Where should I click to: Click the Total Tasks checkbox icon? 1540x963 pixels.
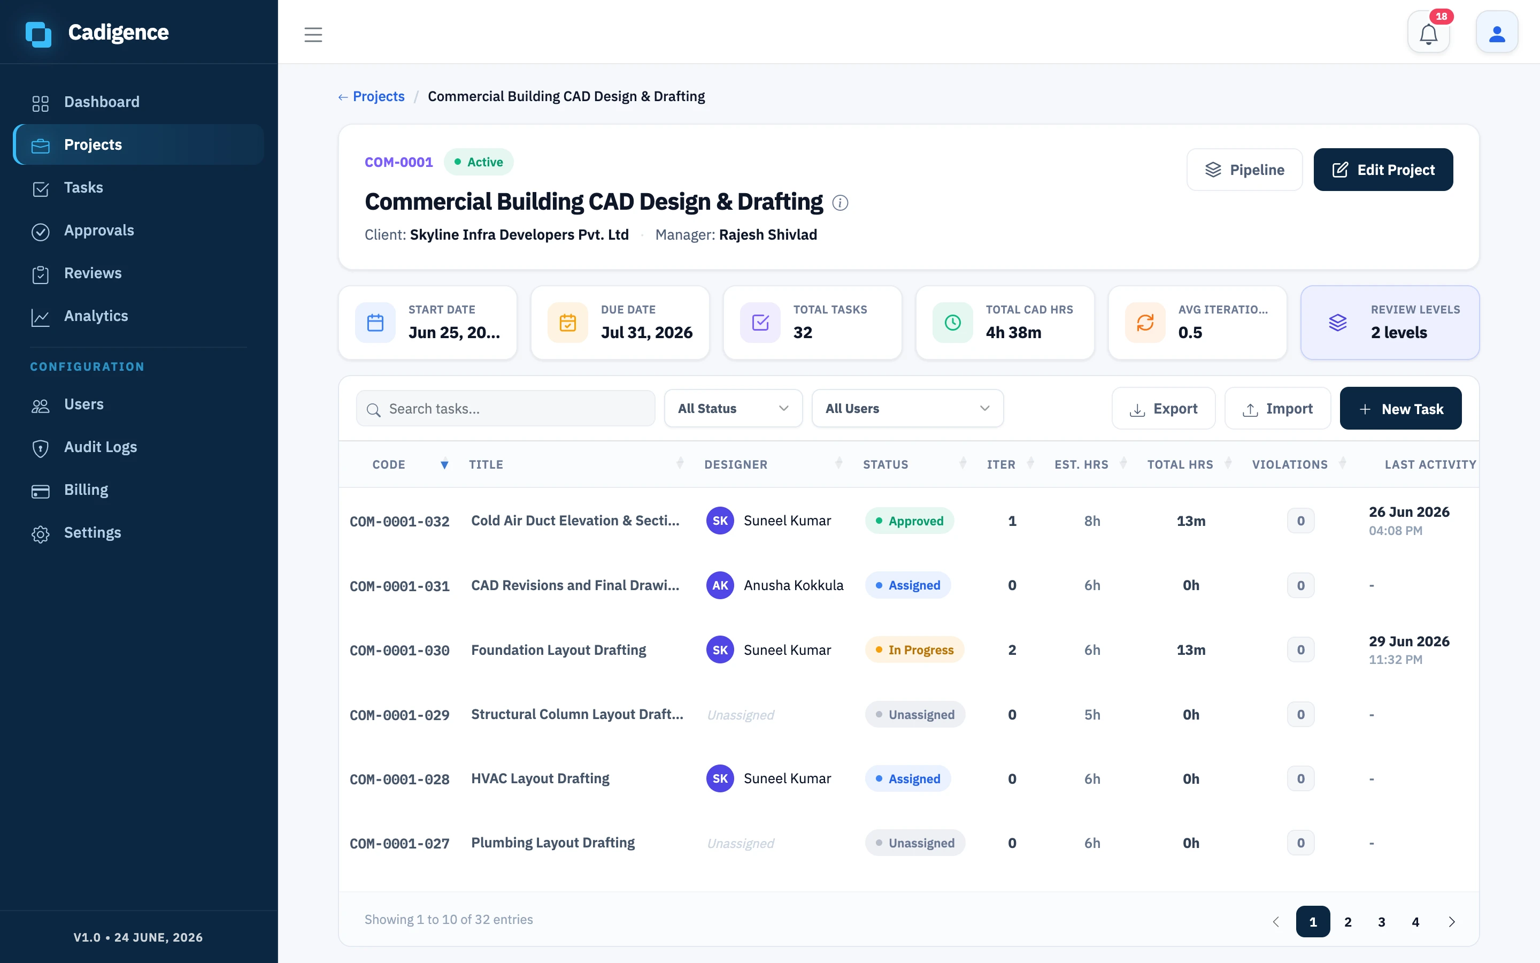point(760,322)
